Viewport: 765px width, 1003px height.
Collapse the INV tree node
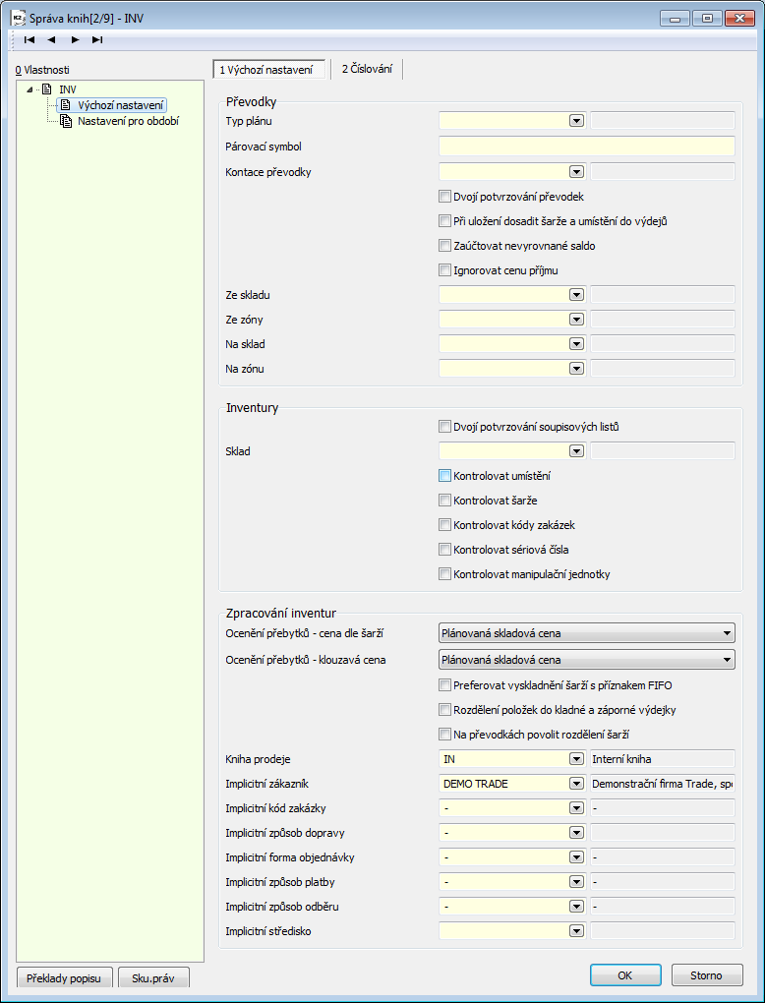pos(29,88)
